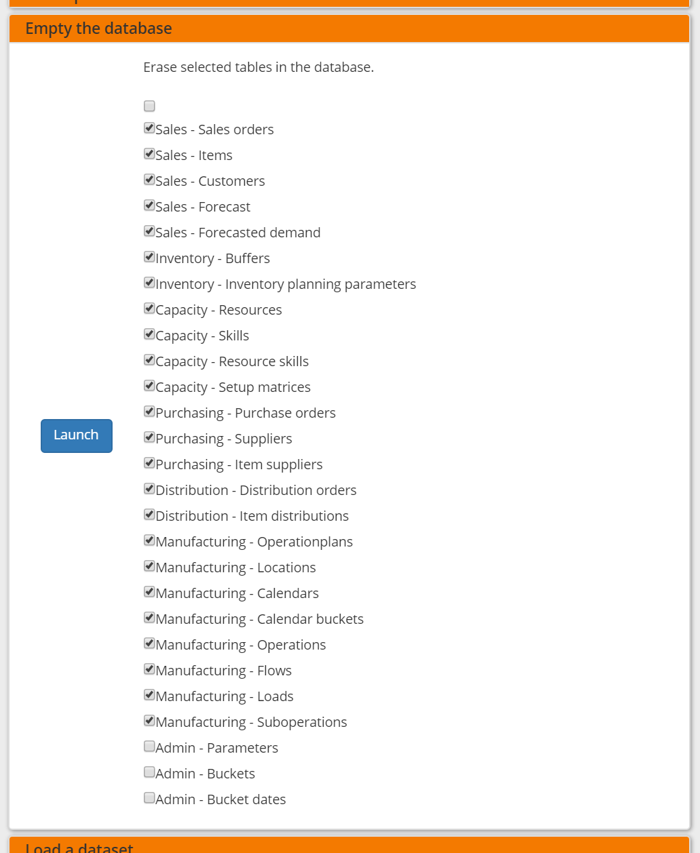Uncheck Sales - Forecast checkbox
The image size is (700, 853).
pos(149,205)
